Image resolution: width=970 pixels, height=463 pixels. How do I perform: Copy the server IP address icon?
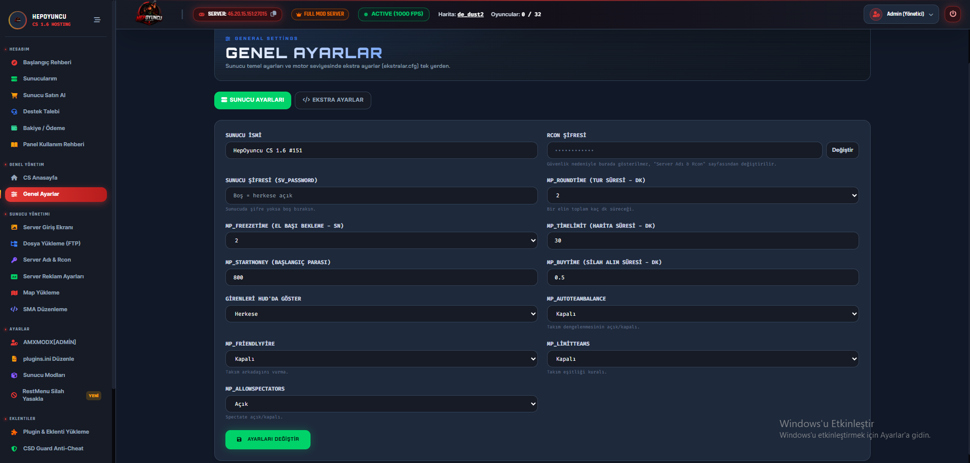point(274,14)
